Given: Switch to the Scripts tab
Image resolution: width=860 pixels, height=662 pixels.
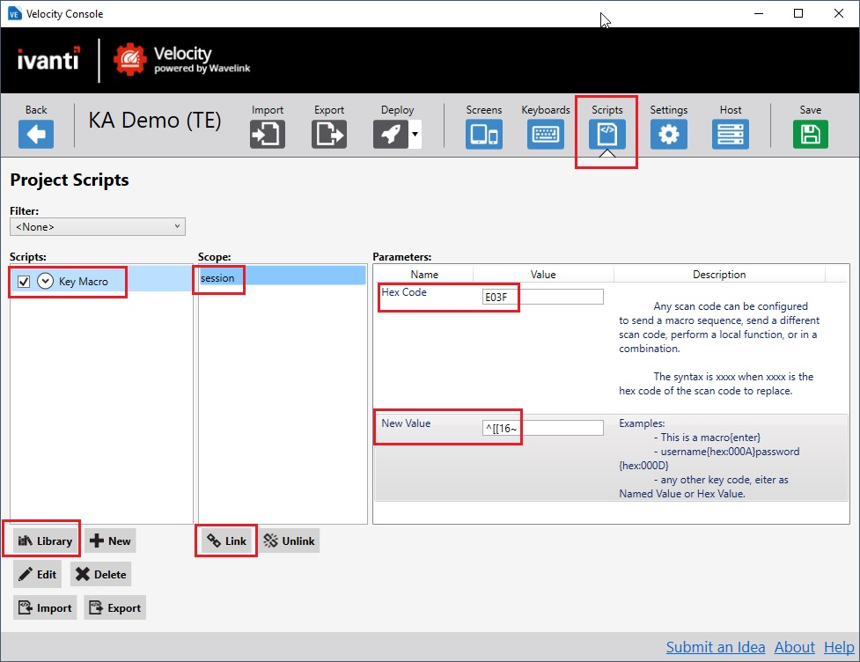Looking at the screenshot, I should [606, 134].
